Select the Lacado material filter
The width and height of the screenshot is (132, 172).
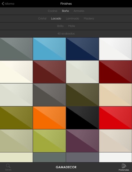pyautogui.click(x=56, y=19)
